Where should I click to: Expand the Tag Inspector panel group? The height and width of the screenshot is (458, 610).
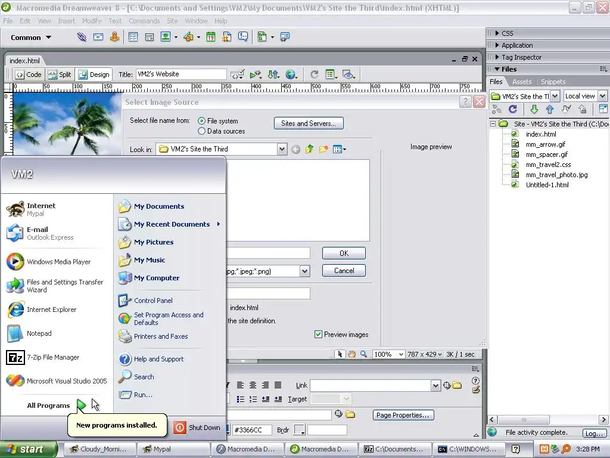[x=497, y=57]
